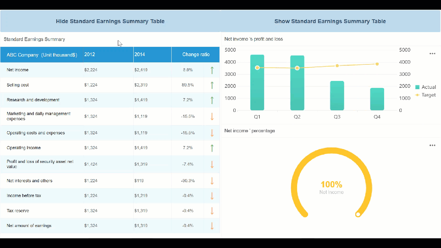Screen dimensions: 441x248
Task: Click the 2014 column header
Action: point(152,55)
